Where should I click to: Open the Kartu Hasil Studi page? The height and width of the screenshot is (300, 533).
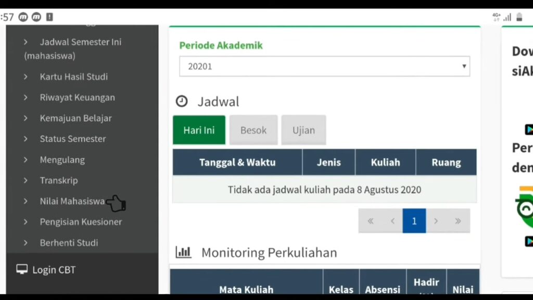click(73, 77)
